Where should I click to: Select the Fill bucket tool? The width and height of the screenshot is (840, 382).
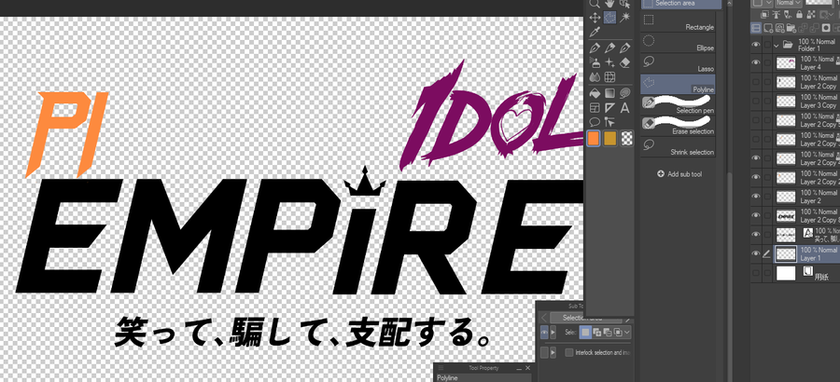coord(595,93)
